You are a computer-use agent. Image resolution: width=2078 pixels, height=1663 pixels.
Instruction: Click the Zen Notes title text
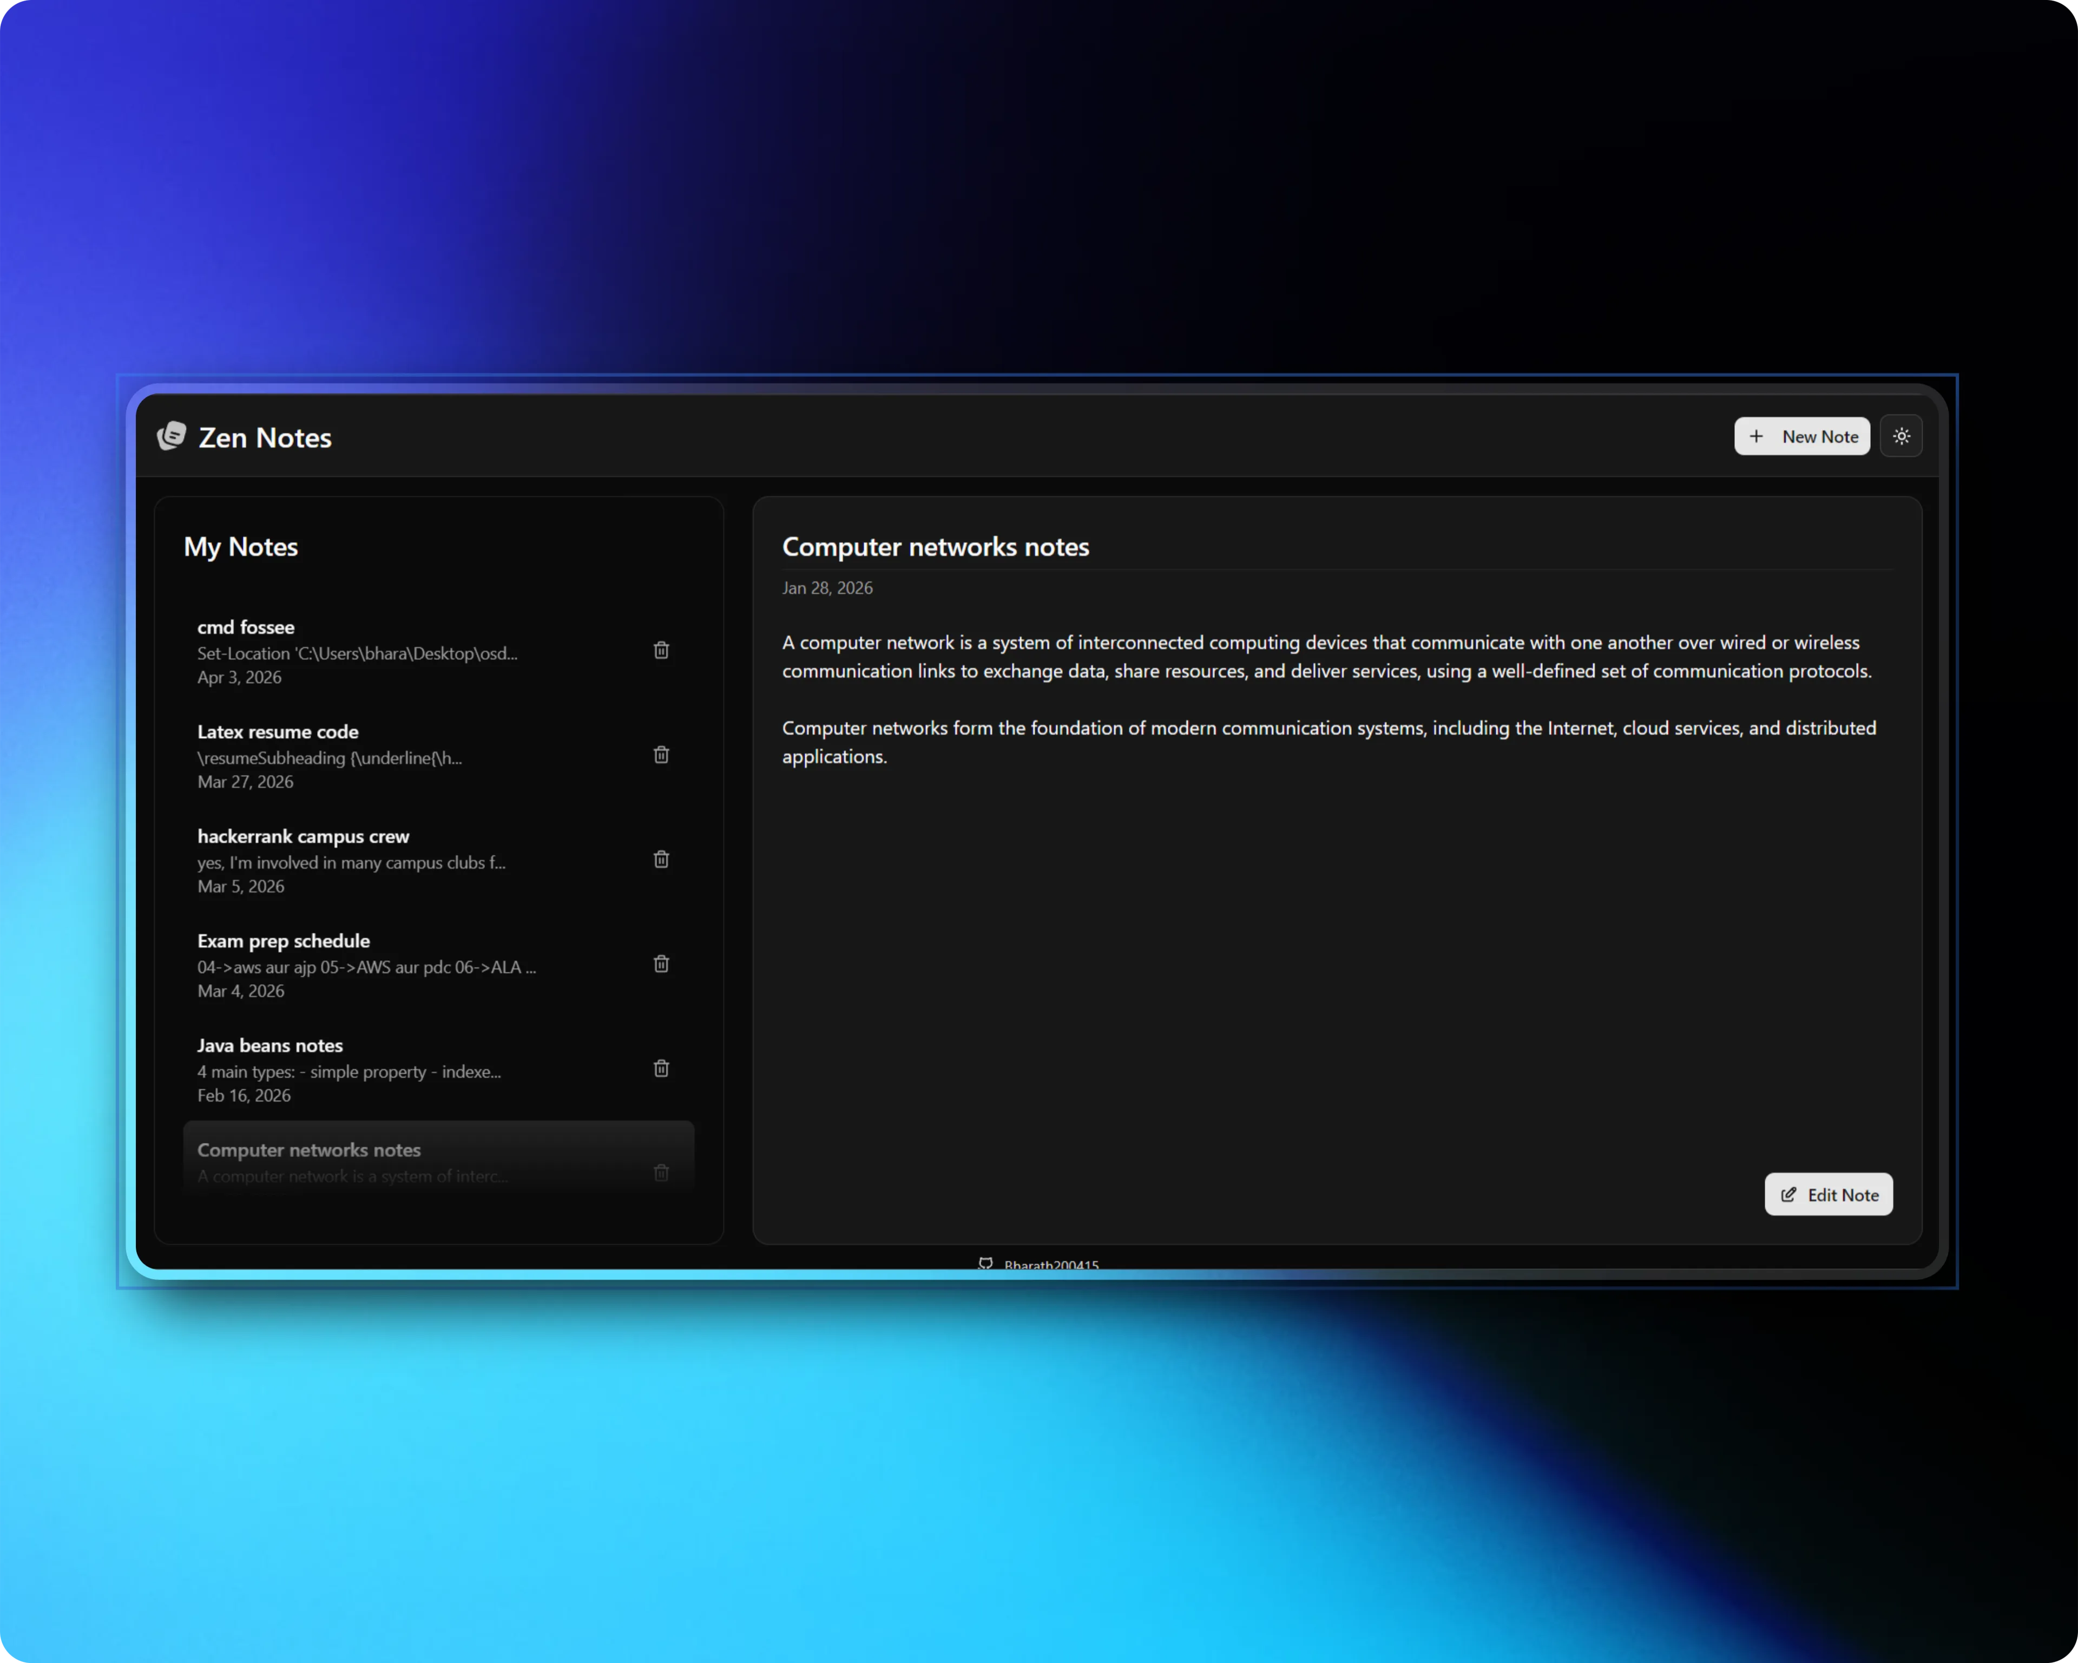point(265,438)
